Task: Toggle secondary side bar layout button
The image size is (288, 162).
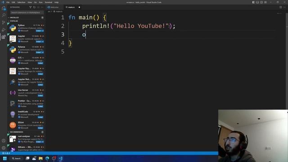Action: [261, 2]
